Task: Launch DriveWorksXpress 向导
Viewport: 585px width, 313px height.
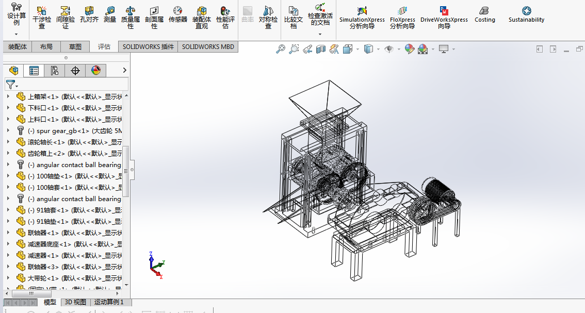Action: coord(444,18)
